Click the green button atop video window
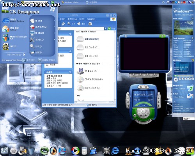The width and height of the screenshot is (195, 156). tap(162, 36)
